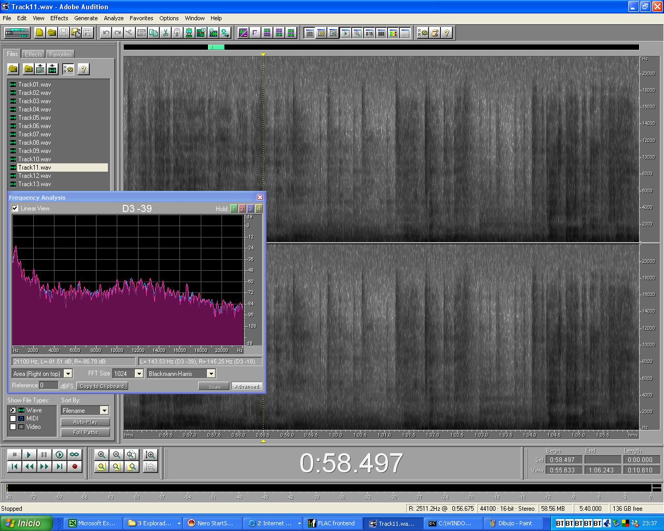Image resolution: width=664 pixels, height=531 pixels.
Task: Click the timed record 0:15 toolbar icon
Action: [369, 33]
